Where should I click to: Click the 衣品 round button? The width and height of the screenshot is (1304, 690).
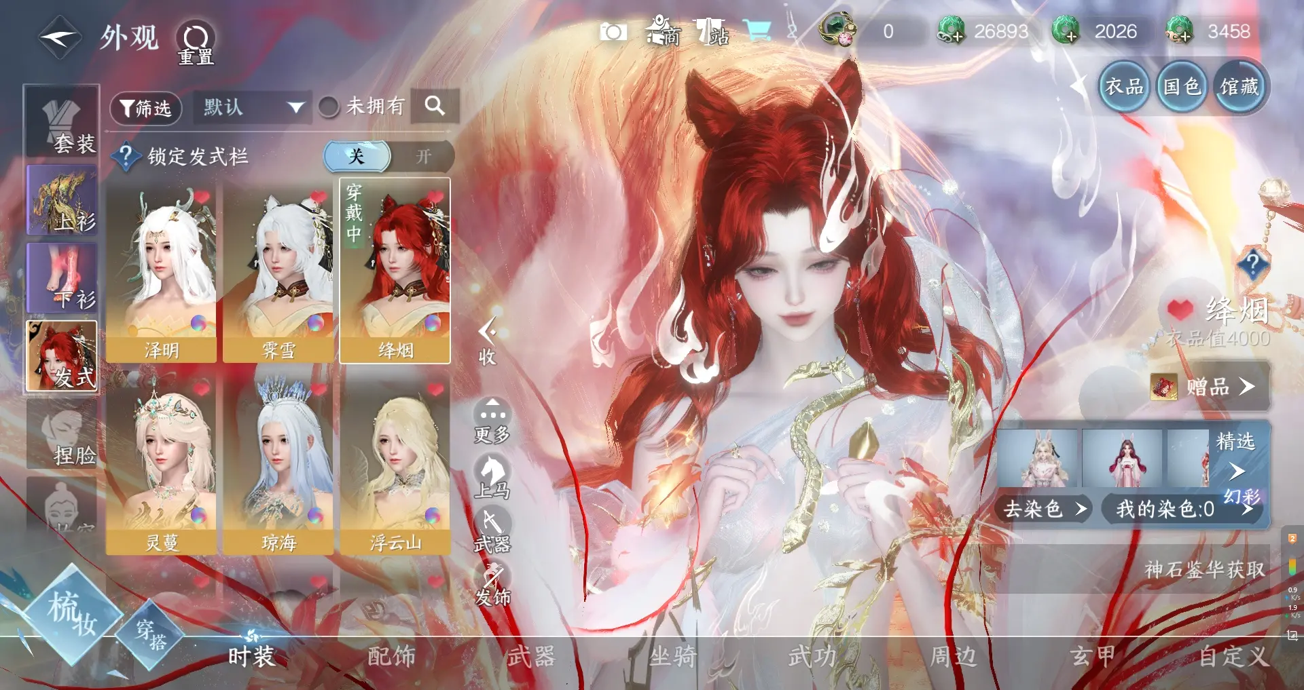1124,86
